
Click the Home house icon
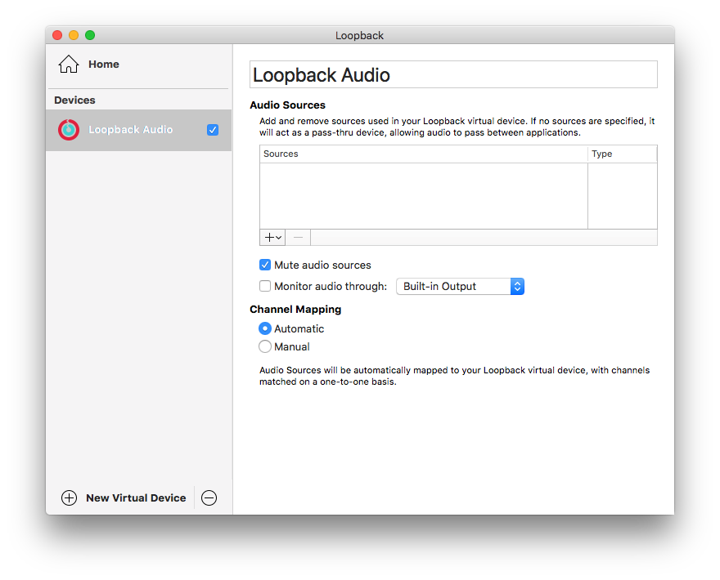pos(69,64)
